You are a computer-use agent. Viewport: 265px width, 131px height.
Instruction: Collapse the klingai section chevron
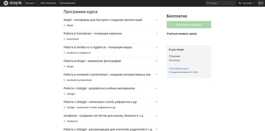coord(157,61)
